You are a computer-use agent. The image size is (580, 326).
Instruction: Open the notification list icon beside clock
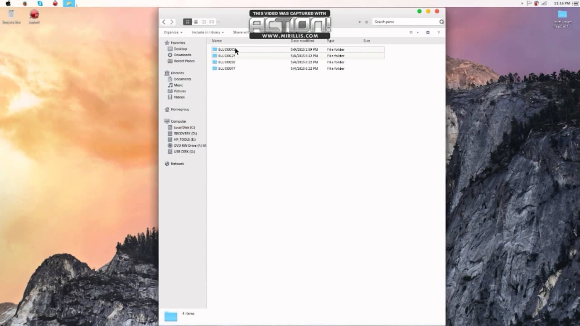pos(575,3)
